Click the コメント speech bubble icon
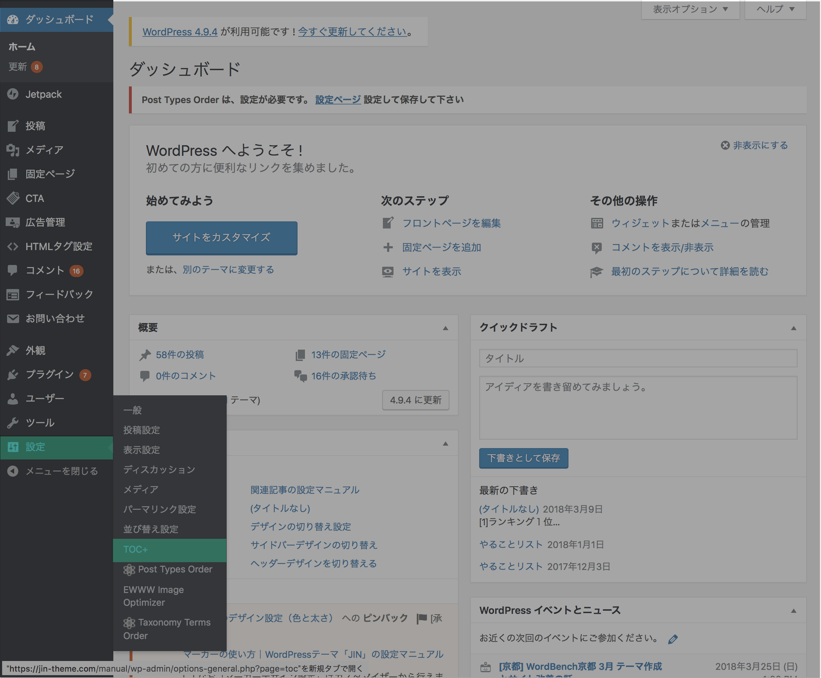 point(12,270)
